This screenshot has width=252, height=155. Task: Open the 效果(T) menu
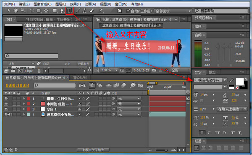[75, 4]
